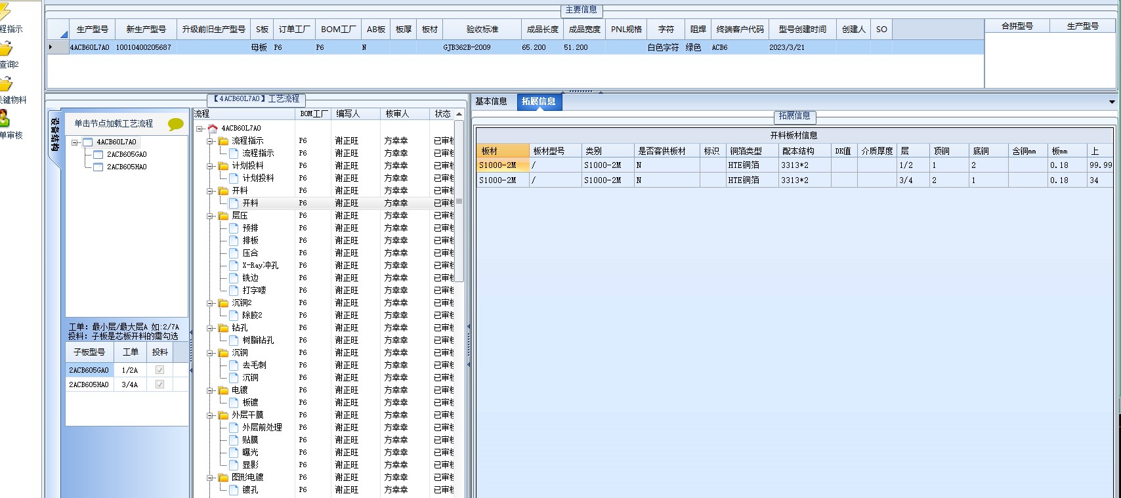Collapse the 外层干膜 folder node
1121x498 pixels.
point(210,415)
